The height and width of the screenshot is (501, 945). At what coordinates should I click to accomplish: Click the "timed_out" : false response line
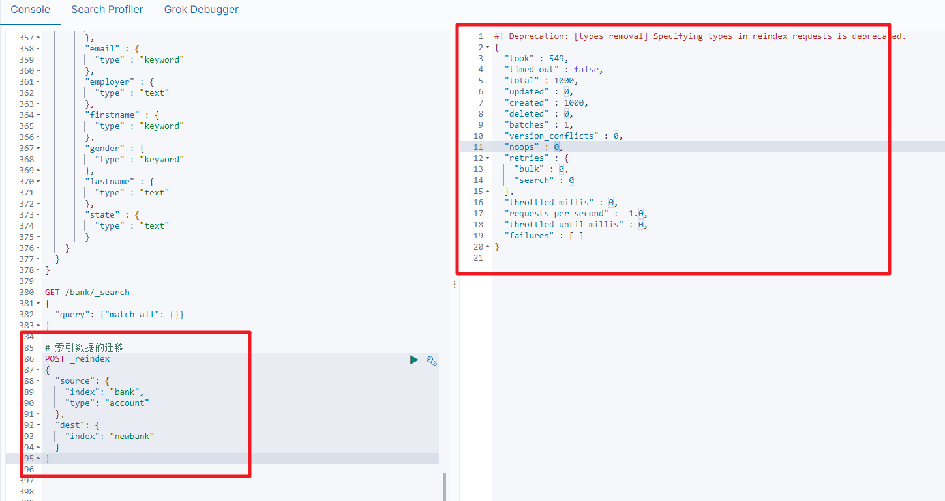click(554, 70)
